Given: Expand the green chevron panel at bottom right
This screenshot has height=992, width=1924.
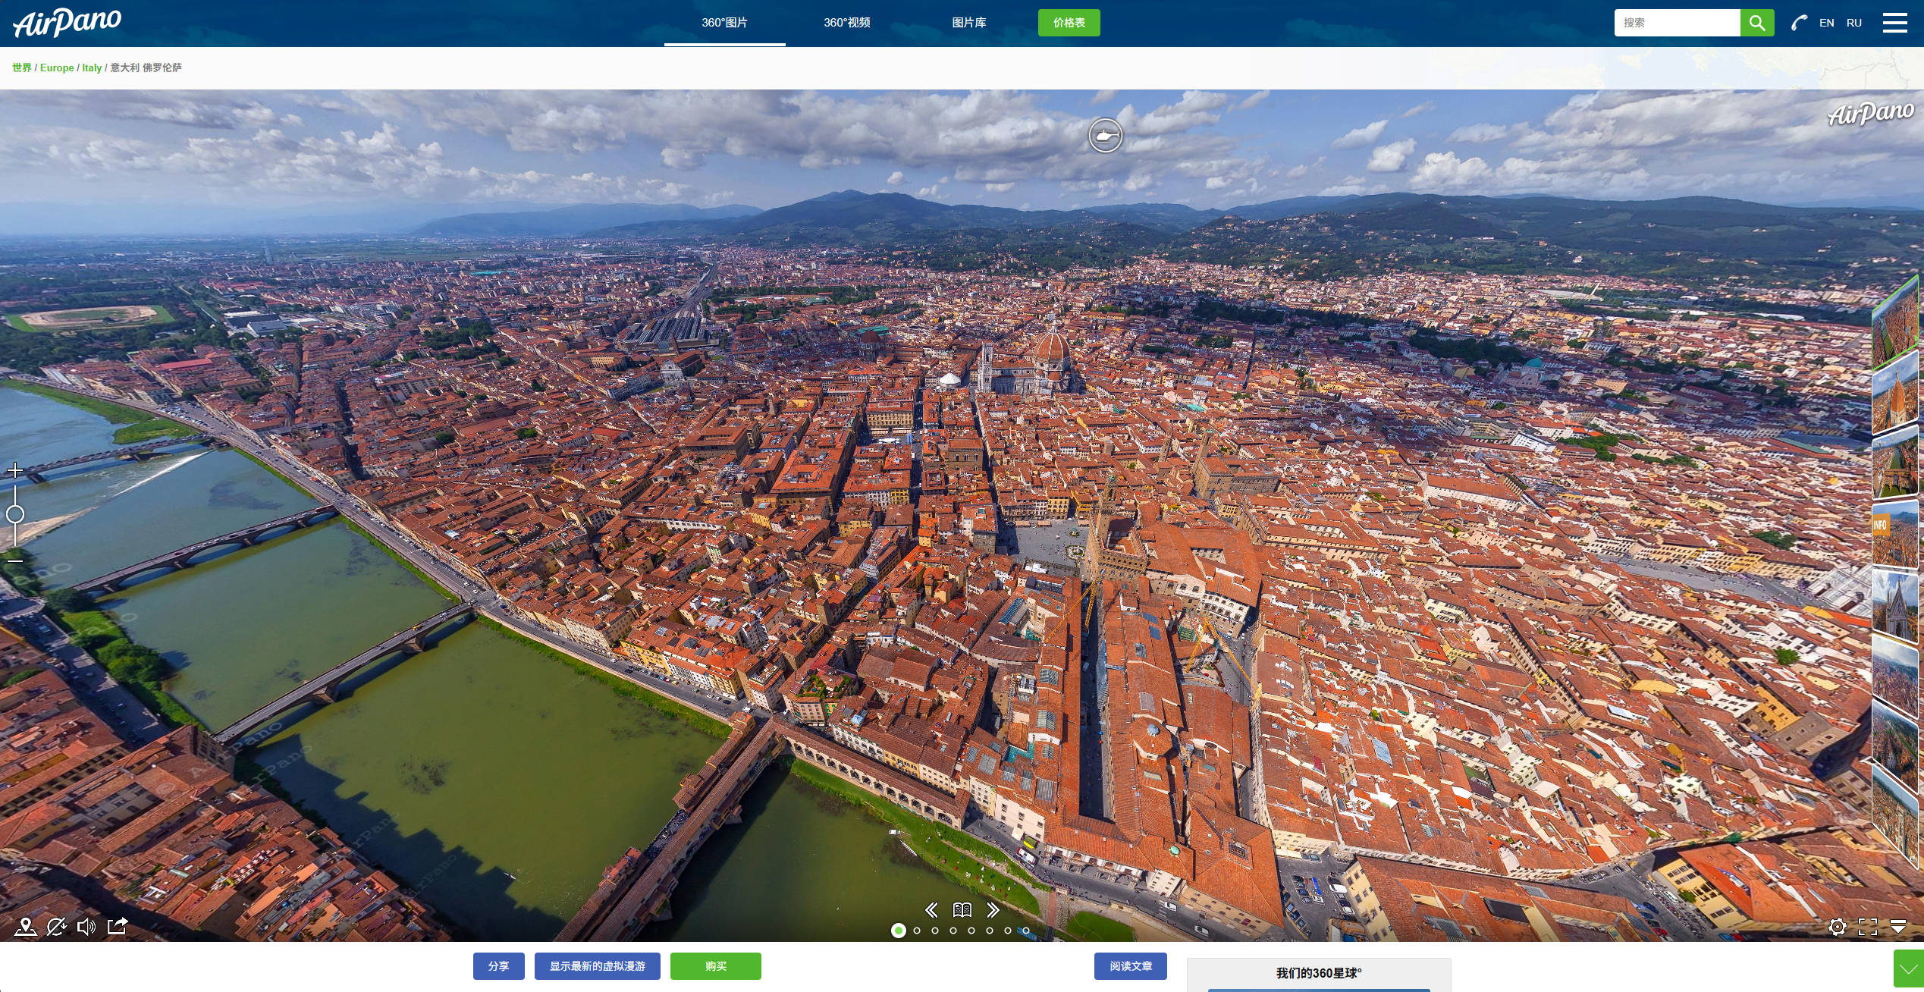Looking at the screenshot, I should (1908, 970).
